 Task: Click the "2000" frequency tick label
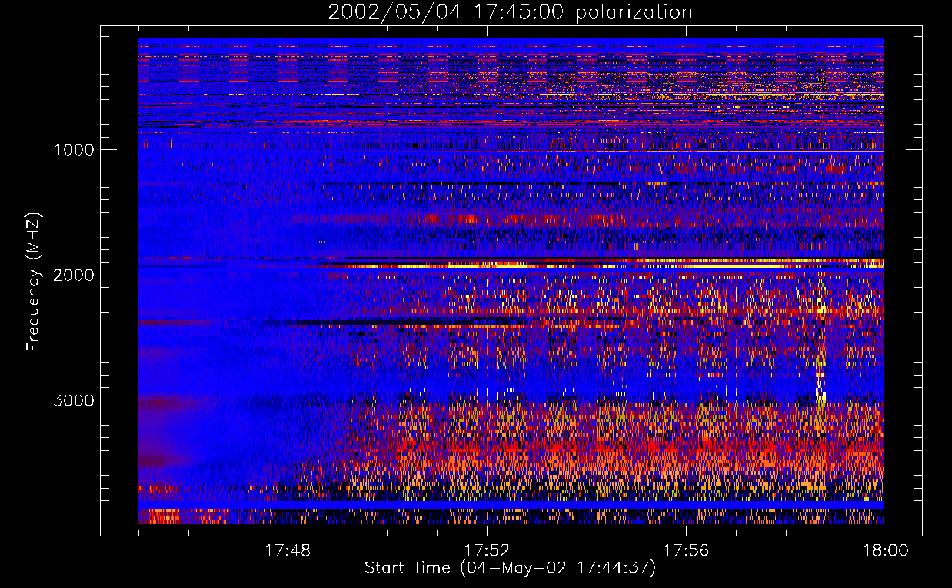74,275
